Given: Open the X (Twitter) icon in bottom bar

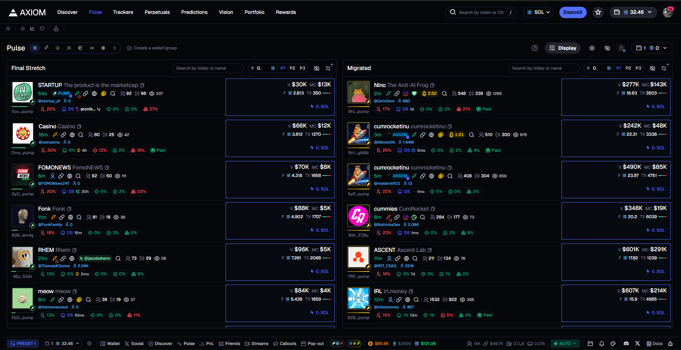Looking at the screenshot, I should point(638,344).
